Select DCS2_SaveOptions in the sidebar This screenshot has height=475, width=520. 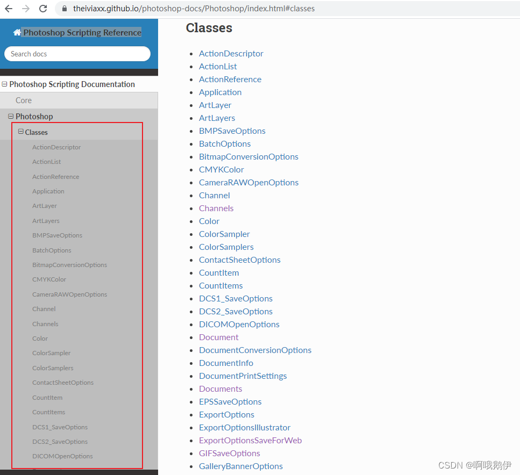(x=60, y=442)
